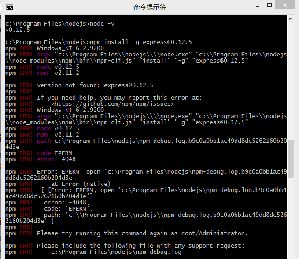Click the github.com/npm/npm/issues URL text
299x259 pixels.
pyautogui.click(x=113, y=104)
